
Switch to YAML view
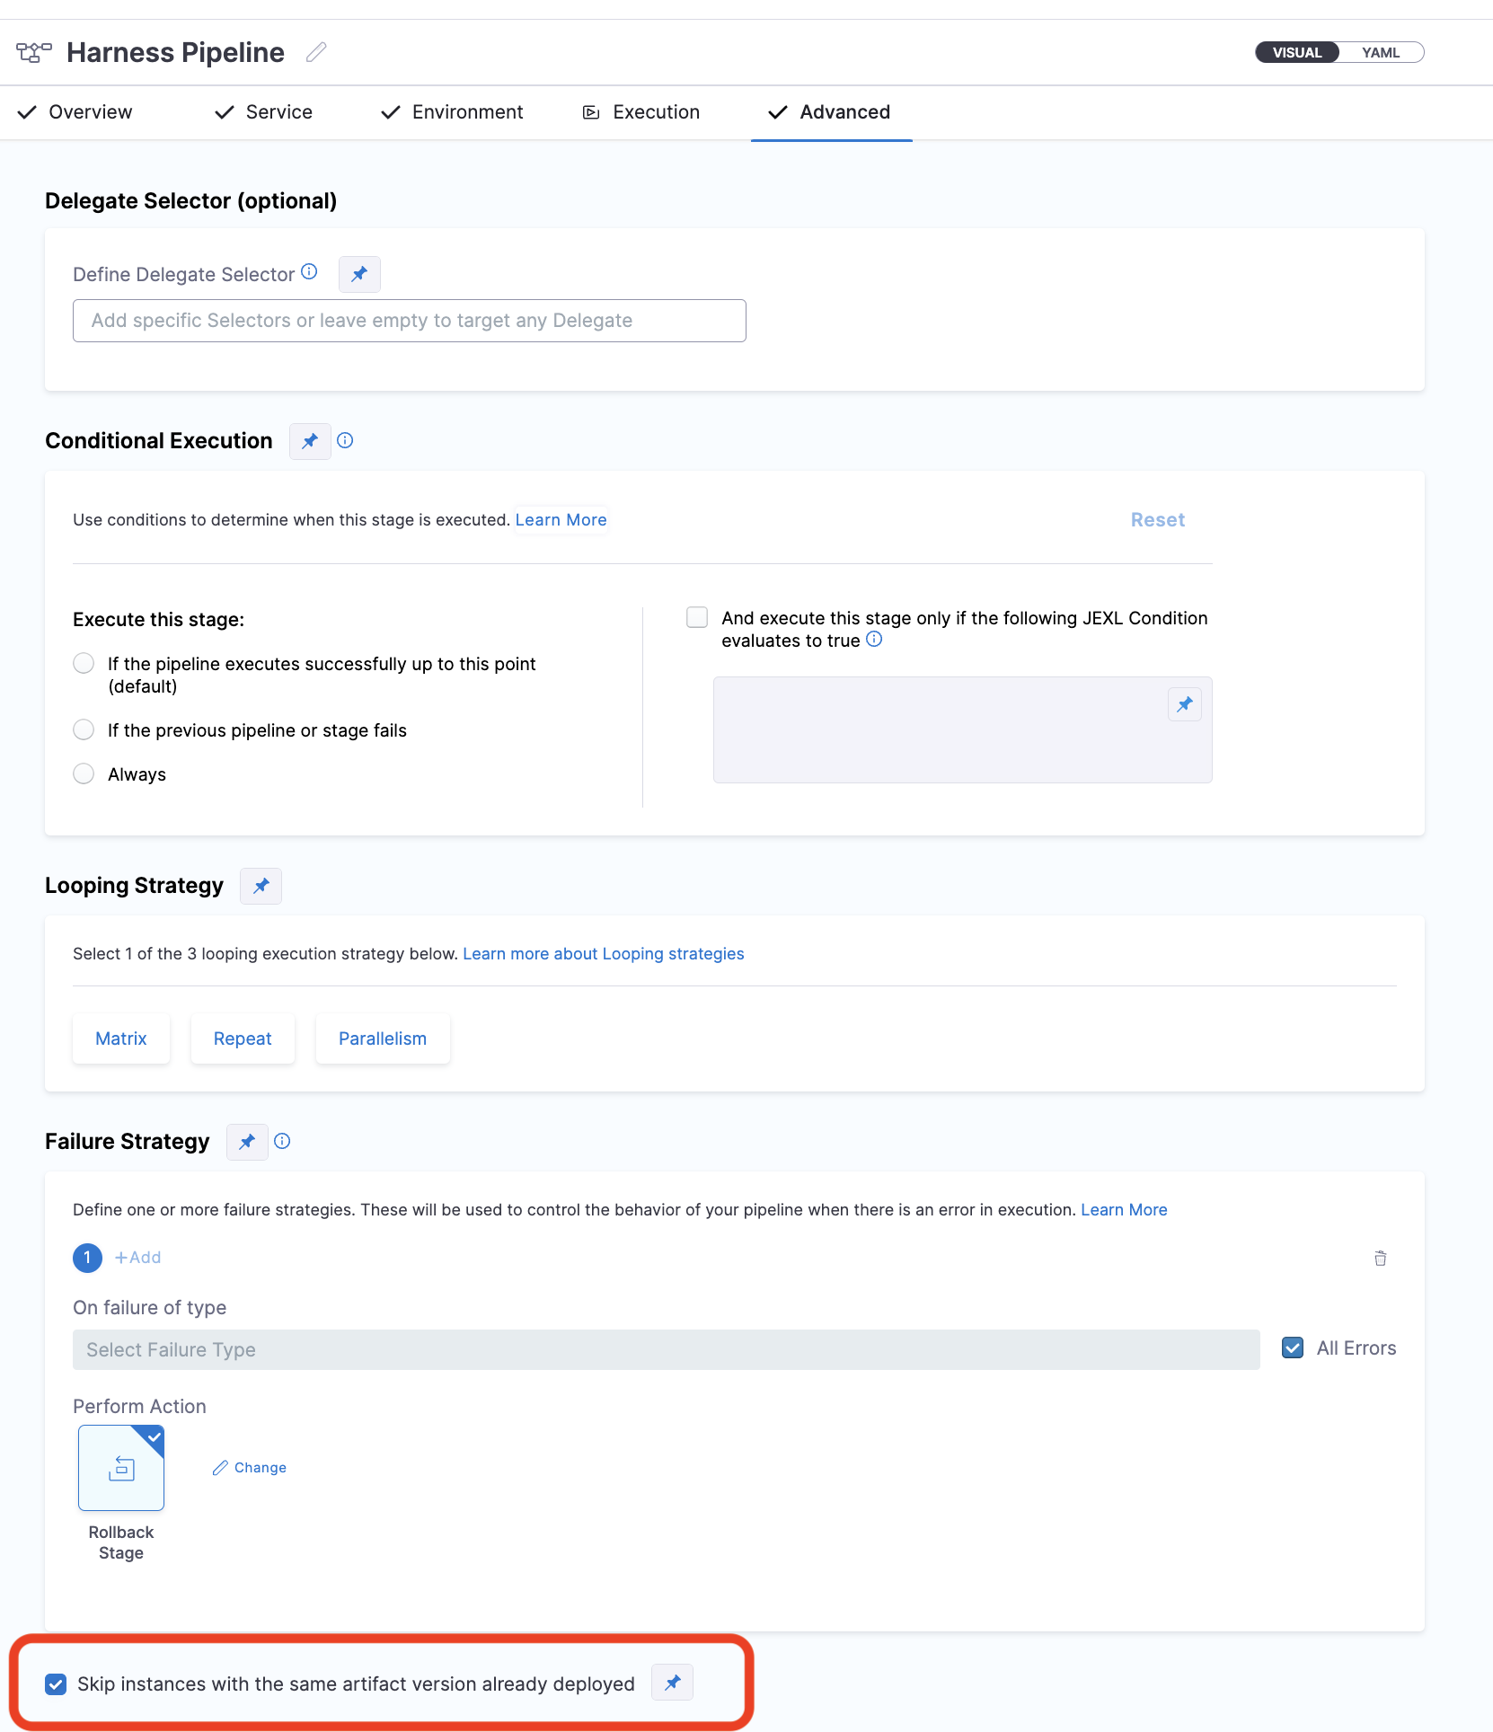(x=1380, y=52)
